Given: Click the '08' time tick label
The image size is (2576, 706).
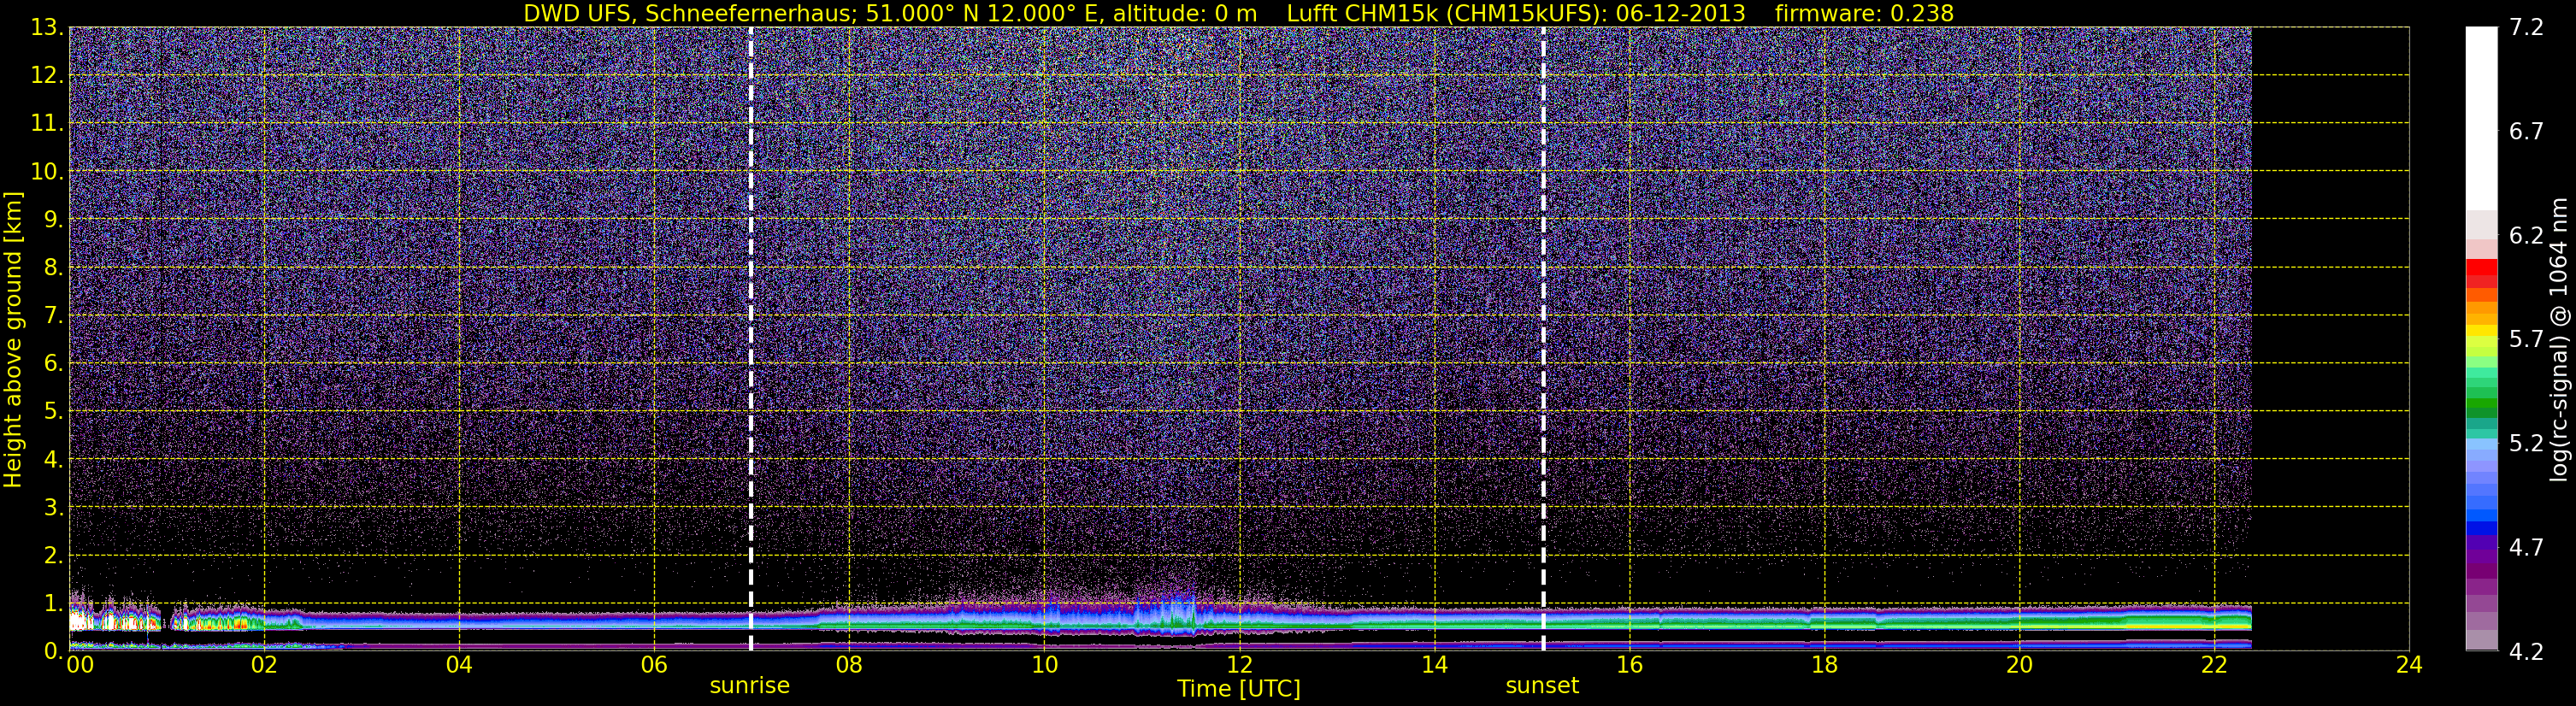Looking at the screenshot, I should (849, 665).
